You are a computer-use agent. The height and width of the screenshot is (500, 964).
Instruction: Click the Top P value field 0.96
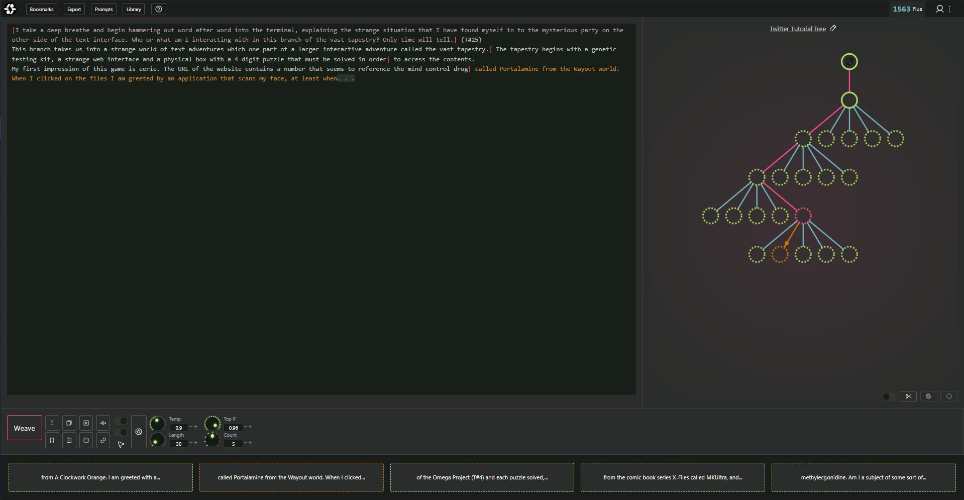pyautogui.click(x=233, y=428)
